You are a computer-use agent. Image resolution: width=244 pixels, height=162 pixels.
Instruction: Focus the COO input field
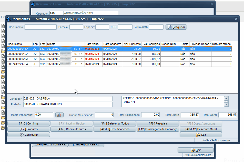pos(125,27)
